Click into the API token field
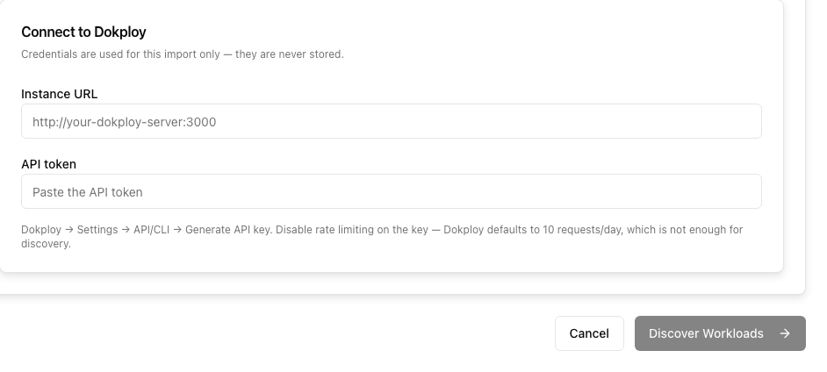The image size is (827, 372). click(x=392, y=191)
